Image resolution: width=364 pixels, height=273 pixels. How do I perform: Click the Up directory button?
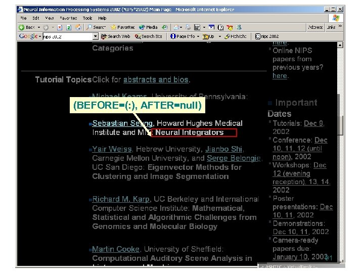[208, 36]
